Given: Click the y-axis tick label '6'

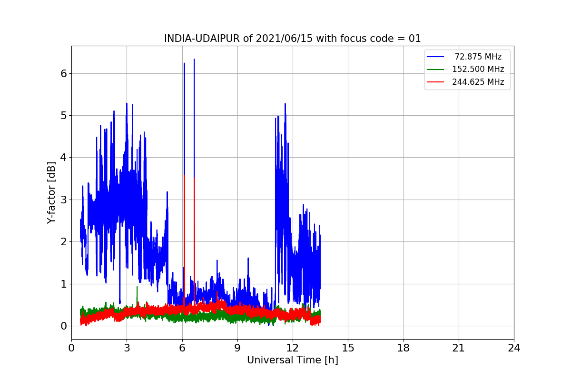Looking at the screenshot, I should pos(63,73).
